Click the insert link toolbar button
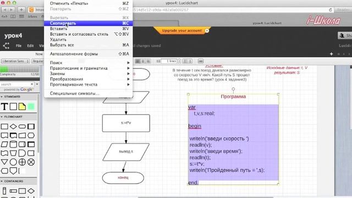Screen dimensions: 352x198 (x=201, y=61)
